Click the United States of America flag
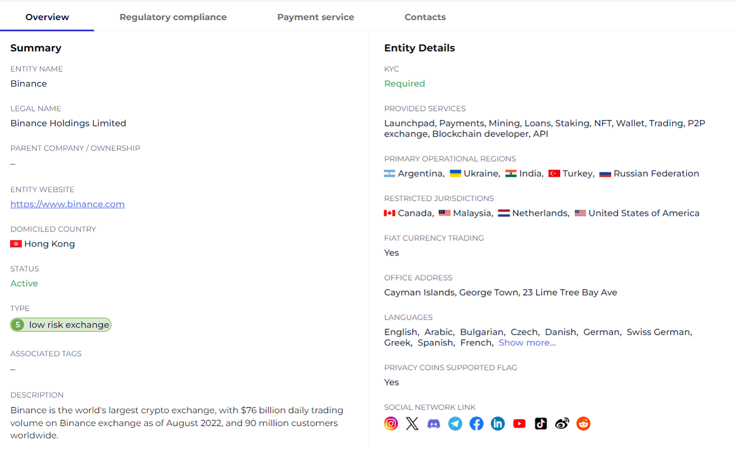736x454 pixels. pos(580,213)
